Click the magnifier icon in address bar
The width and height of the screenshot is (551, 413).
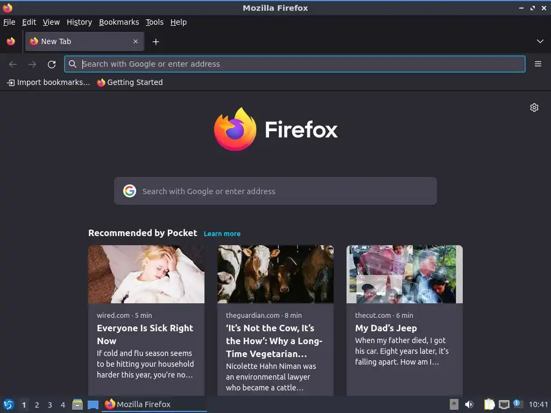click(73, 64)
